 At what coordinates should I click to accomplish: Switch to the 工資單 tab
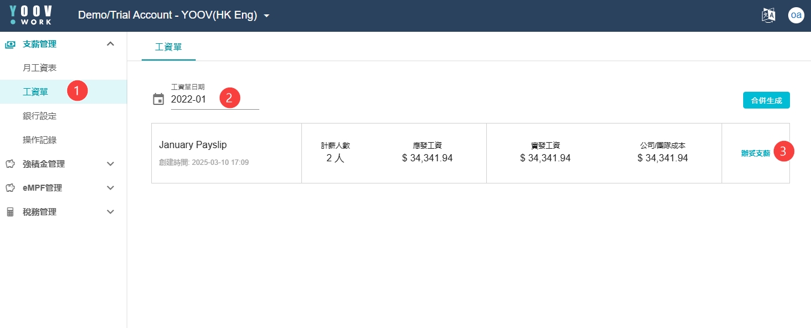click(169, 47)
